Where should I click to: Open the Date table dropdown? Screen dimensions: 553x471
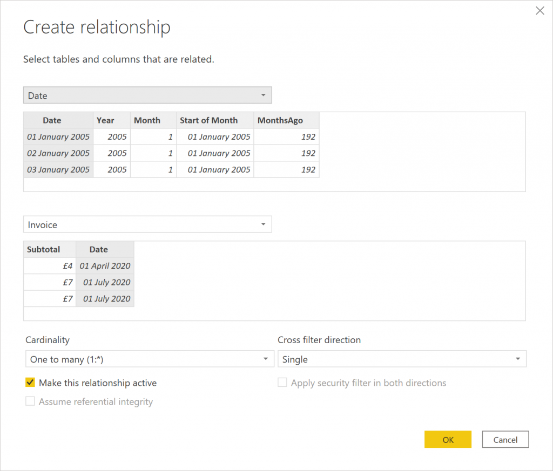pyautogui.click(x=147, y=95)
